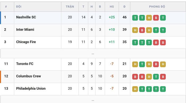This screenshot has width=186, height=103.
Task: Sort table by Đ points header
Action: click(124, 7)
